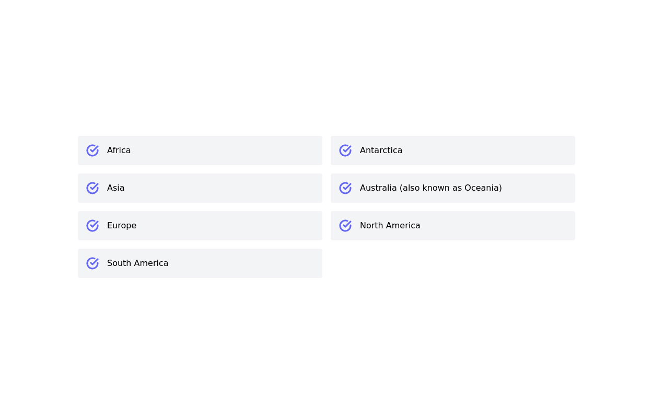
Task: Click the Antarctica text label
Action: [381, 150]
